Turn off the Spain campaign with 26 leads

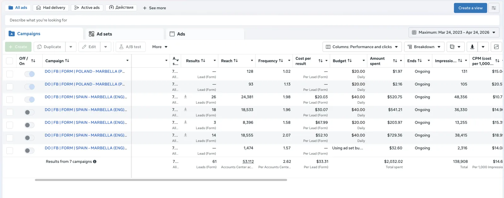click(30, 100)
